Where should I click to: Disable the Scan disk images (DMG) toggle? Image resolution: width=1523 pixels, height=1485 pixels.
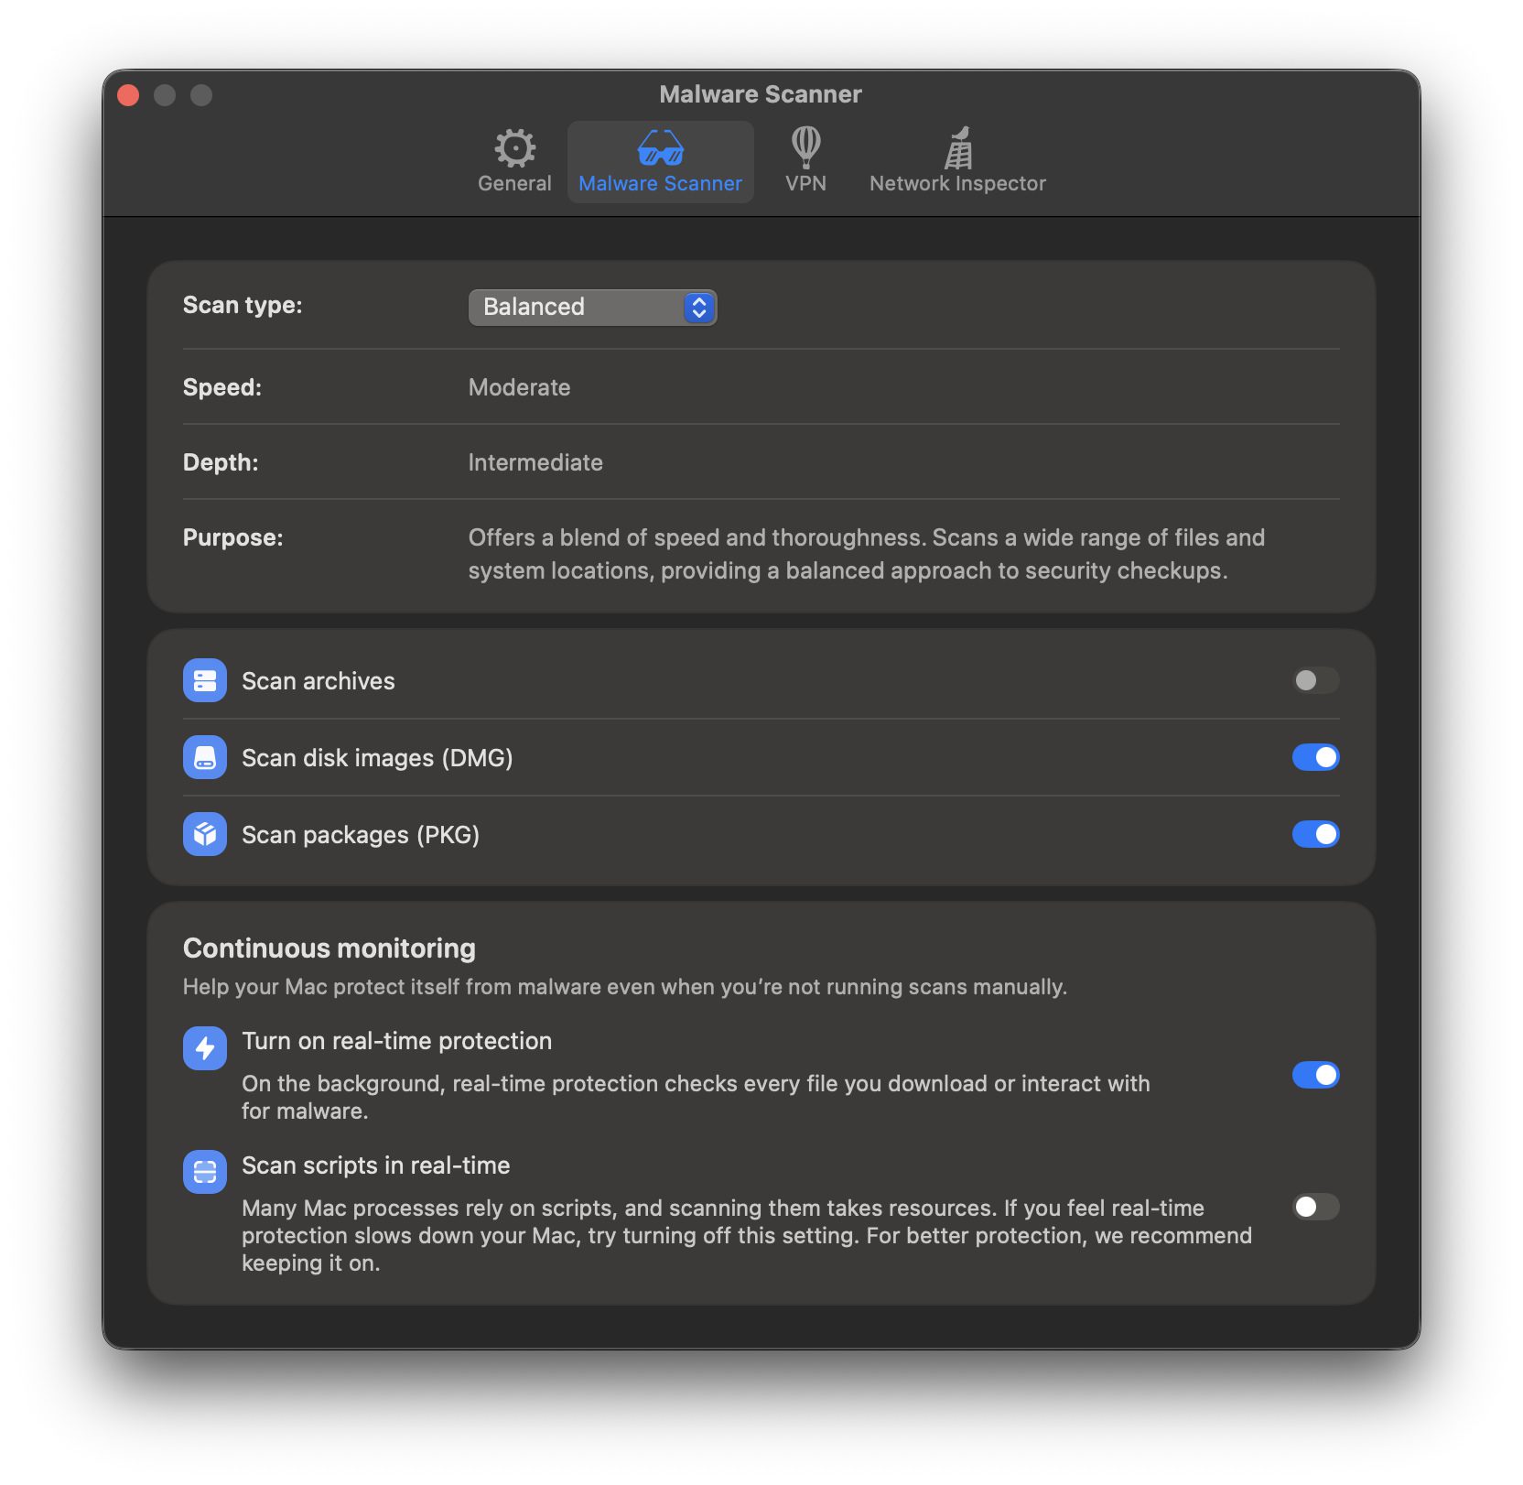pos(1315,757)
